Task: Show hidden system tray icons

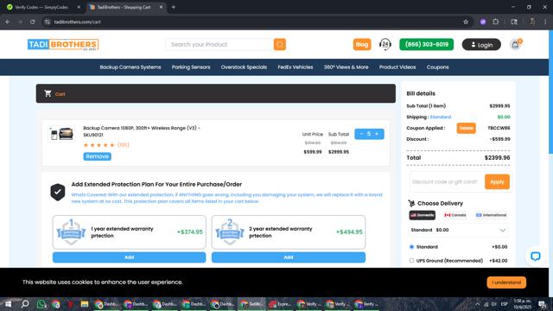Action: tap(478, 304)
